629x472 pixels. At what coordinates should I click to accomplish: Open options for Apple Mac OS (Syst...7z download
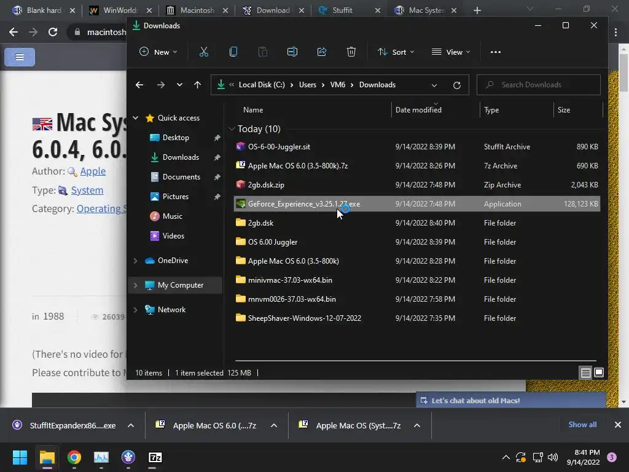click(x=417, y=425)
